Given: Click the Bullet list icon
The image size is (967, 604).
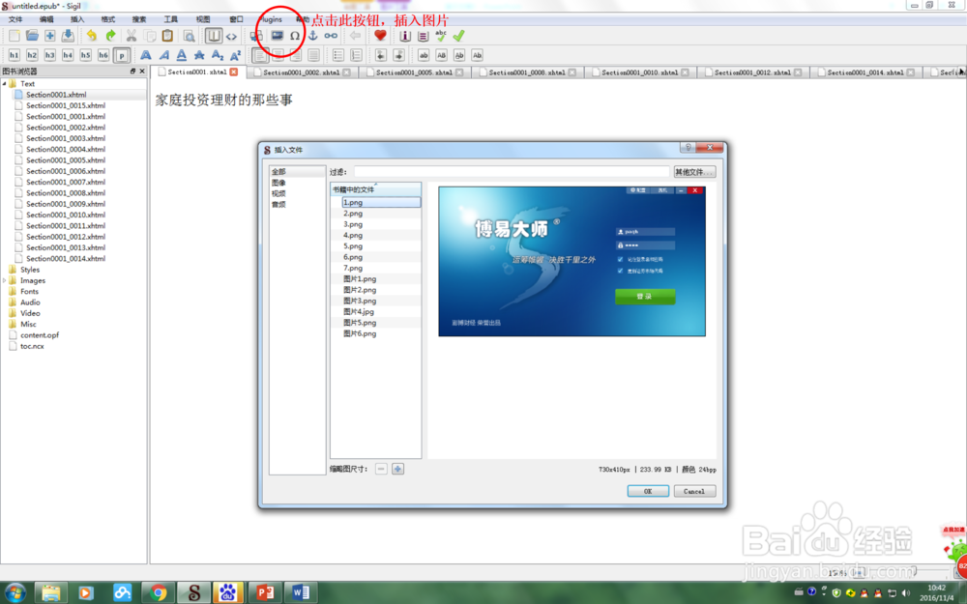Looking at the screenshot, I should (x=337, y=55).
